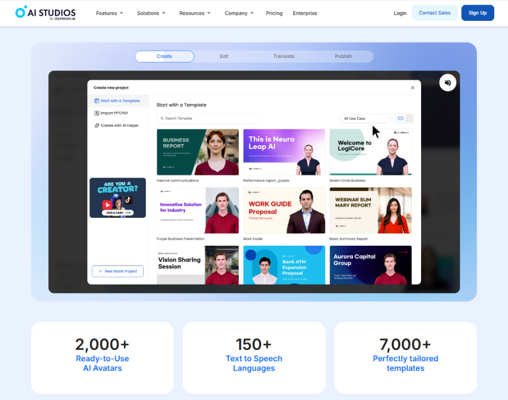Open the Pricing page
Viewport: 508px width, 400px height.
tap(274, 13)
